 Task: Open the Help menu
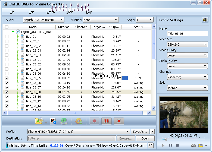click(89, 12)
